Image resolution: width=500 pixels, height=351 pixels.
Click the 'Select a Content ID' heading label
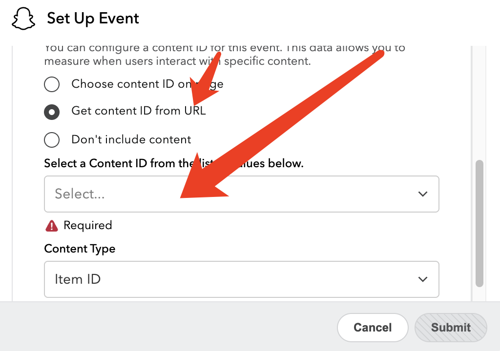[x=117, y=163]
